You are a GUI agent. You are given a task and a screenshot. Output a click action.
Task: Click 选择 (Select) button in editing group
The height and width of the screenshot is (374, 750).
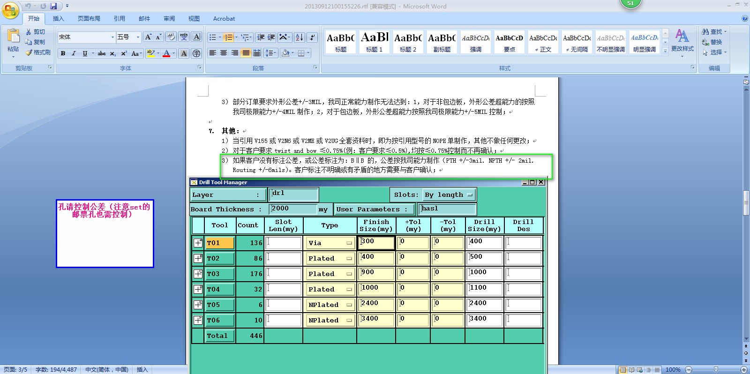(714, 52)
